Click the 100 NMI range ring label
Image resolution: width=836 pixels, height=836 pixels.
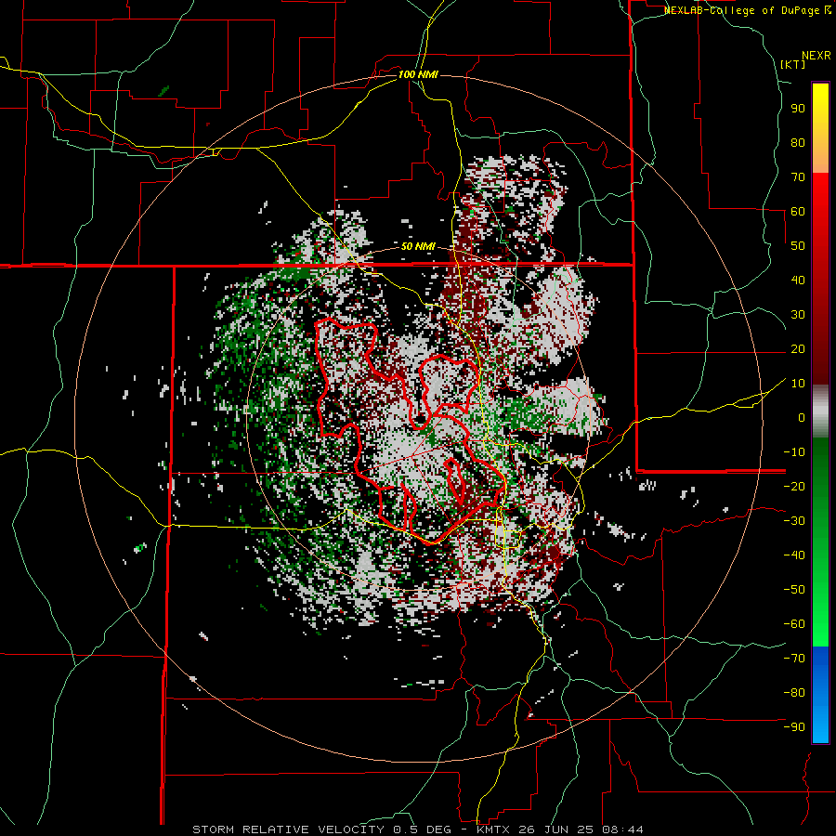(x=418, y=74)
